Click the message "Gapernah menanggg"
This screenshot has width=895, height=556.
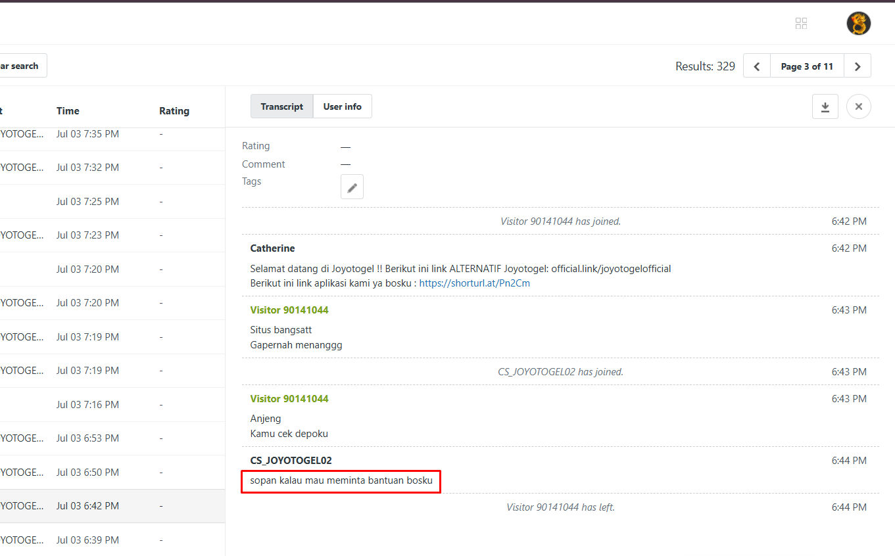tap(297, 345)
